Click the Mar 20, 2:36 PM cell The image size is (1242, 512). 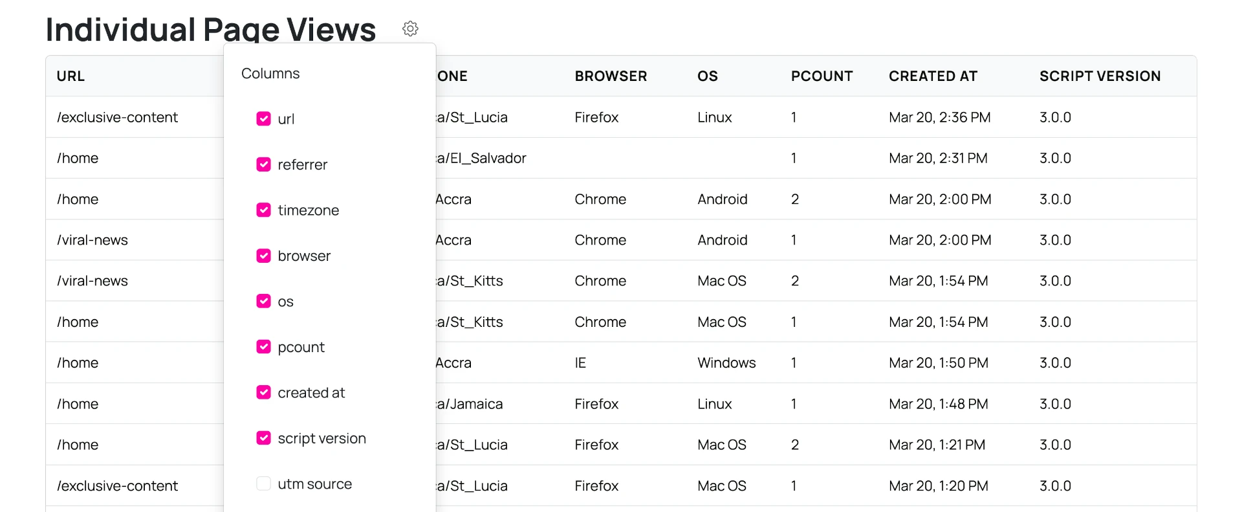939,117
